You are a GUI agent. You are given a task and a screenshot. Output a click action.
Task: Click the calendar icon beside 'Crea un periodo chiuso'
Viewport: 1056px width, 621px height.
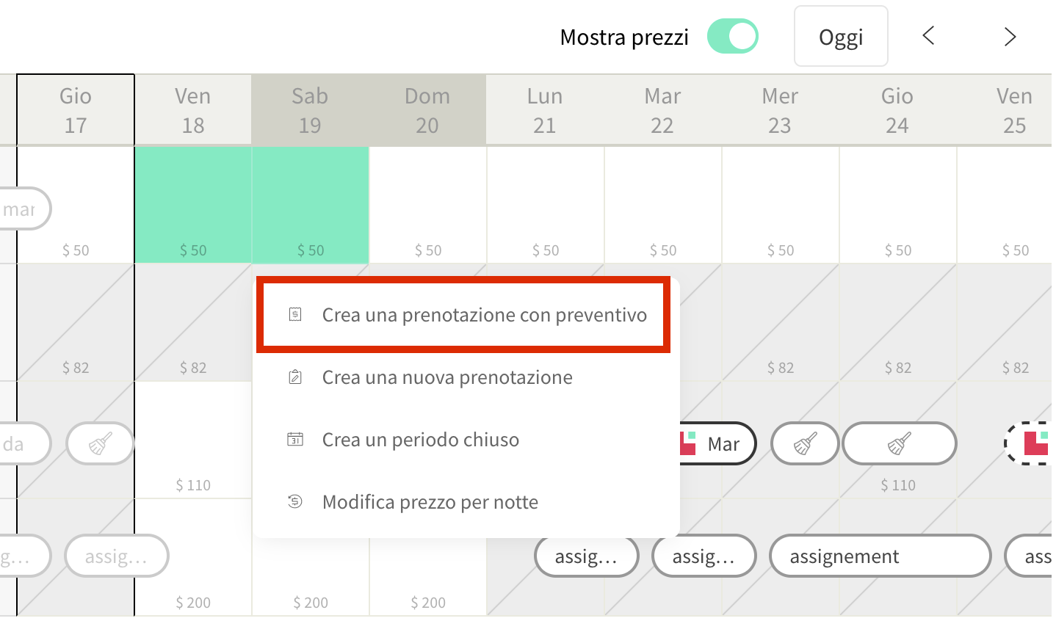click(295, 440)
